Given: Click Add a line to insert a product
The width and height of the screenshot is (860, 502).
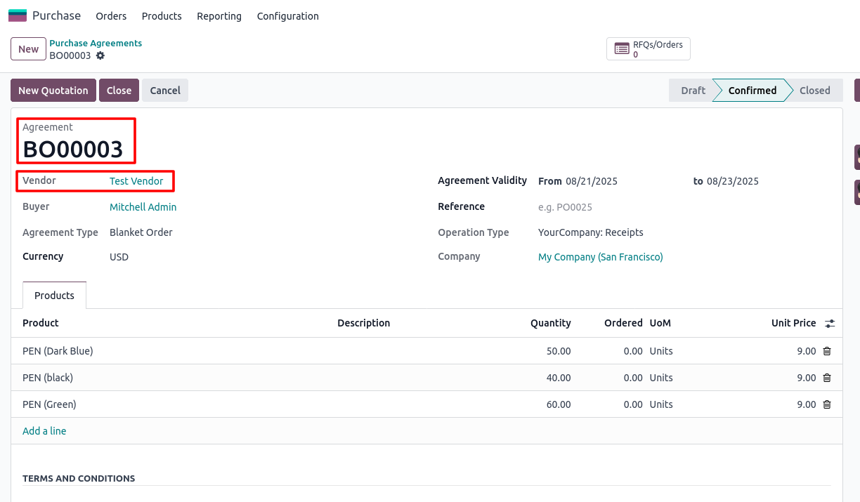Looking at the screenshot, I should (44, 430).
